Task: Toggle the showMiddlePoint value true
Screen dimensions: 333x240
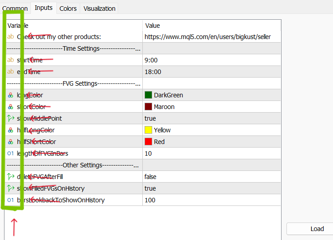Action: pos(150,118)
